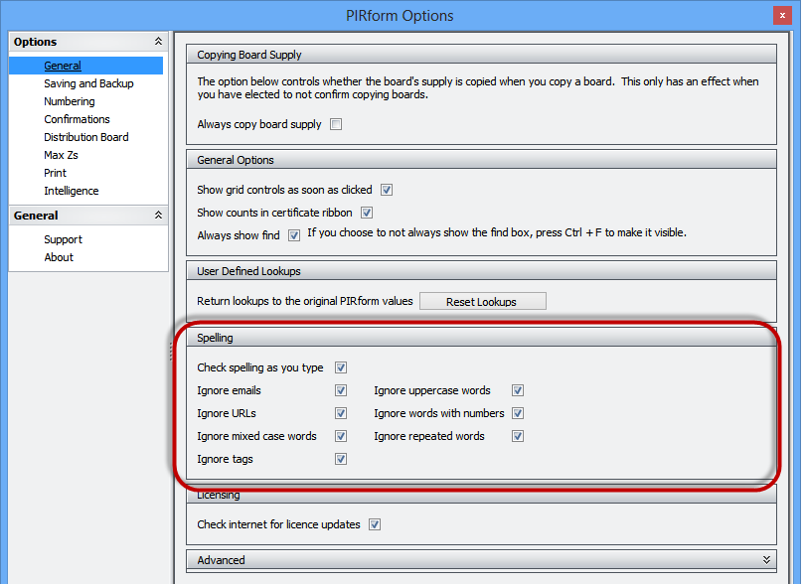Toggle Always copy board supply checkbox

click(336, 124)
